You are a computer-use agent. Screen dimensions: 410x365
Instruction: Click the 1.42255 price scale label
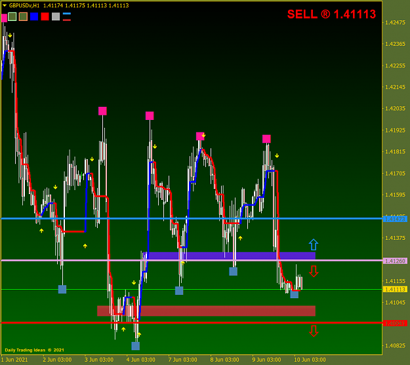pyautogui.click(x=395, y=66)
